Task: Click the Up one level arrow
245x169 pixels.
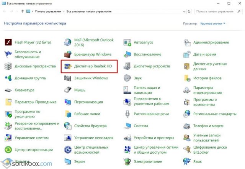Action: 23,11
